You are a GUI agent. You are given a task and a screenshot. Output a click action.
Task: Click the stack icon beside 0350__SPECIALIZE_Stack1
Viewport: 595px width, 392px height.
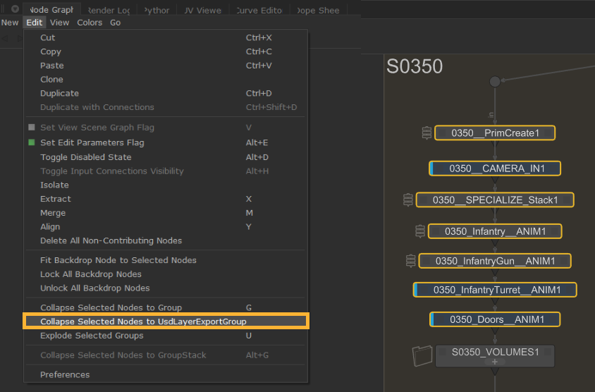point(407,200)
